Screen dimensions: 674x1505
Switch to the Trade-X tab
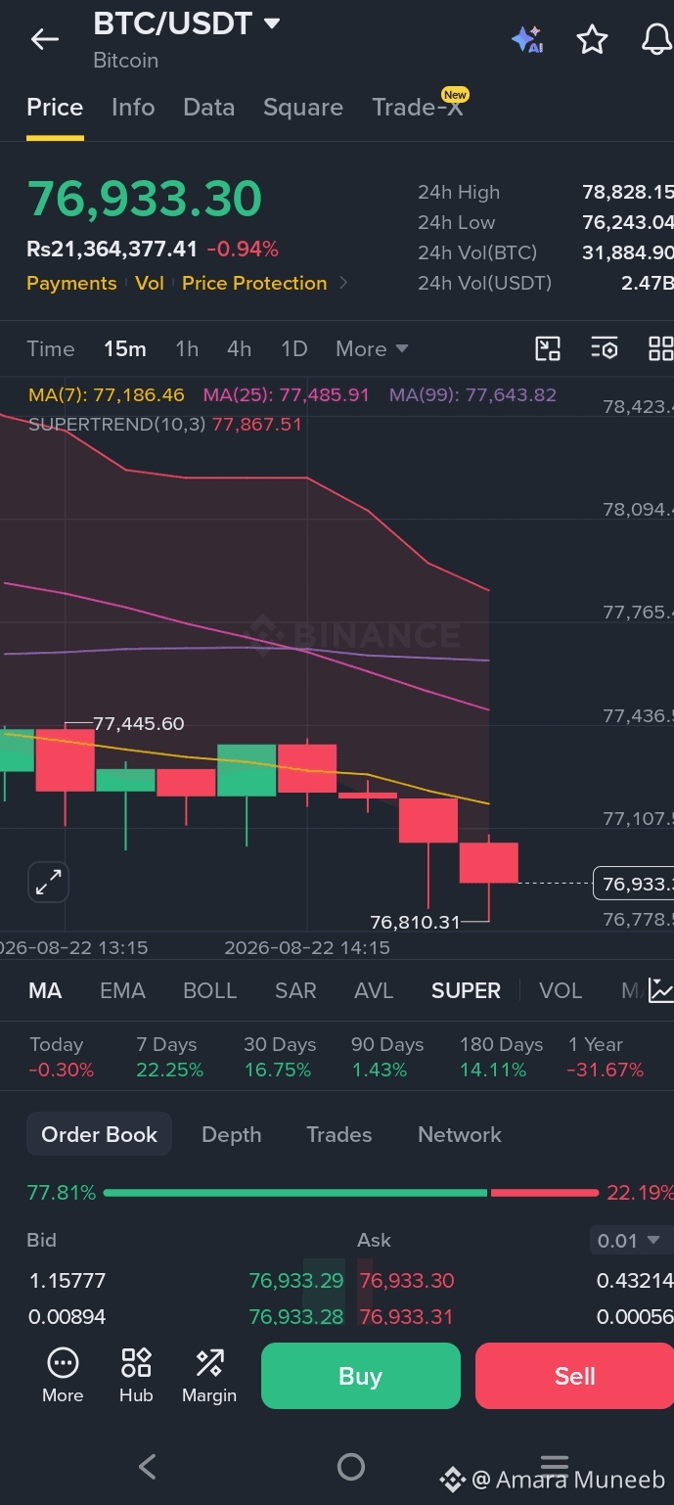(x=418, y=107)
